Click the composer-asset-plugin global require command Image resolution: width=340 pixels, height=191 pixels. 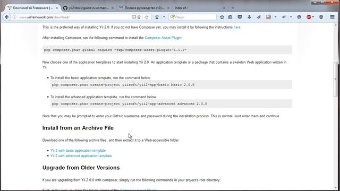tap(167, 50)
